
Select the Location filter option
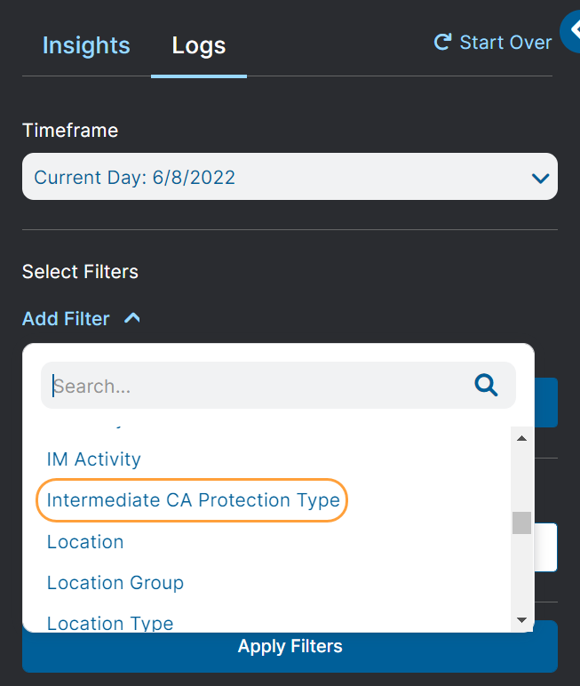(x=85, y=542)
